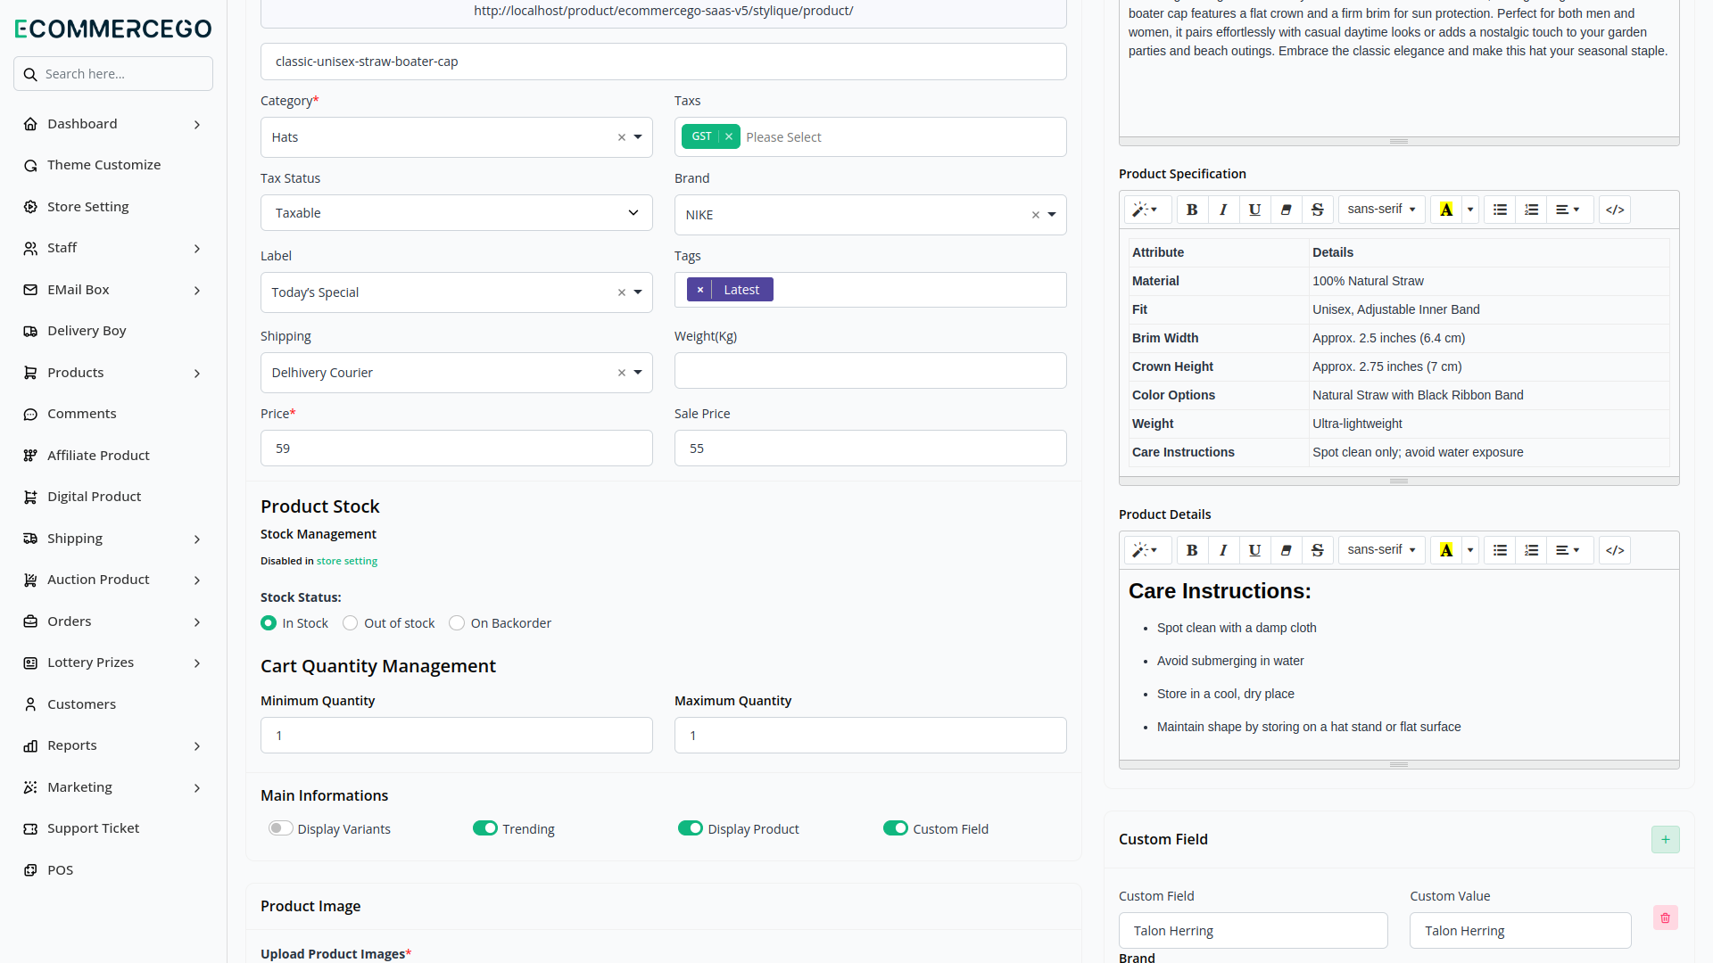
Task: Open Customers in the sidebar
Action: 81,704
